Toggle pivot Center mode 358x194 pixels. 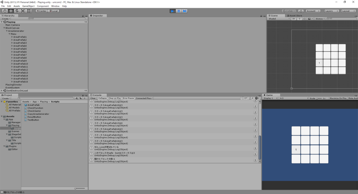(41, 11)
